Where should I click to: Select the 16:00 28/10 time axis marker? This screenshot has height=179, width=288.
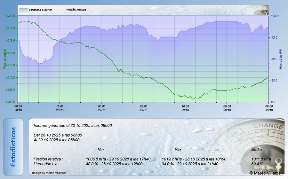click(60, 108)
